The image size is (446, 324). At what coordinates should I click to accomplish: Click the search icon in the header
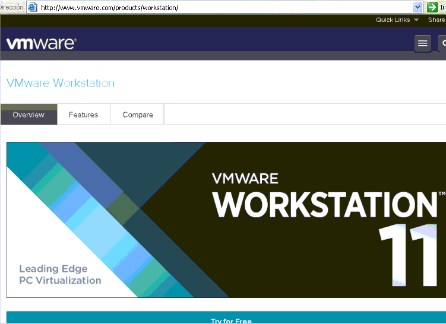click(x=442, y=43)
